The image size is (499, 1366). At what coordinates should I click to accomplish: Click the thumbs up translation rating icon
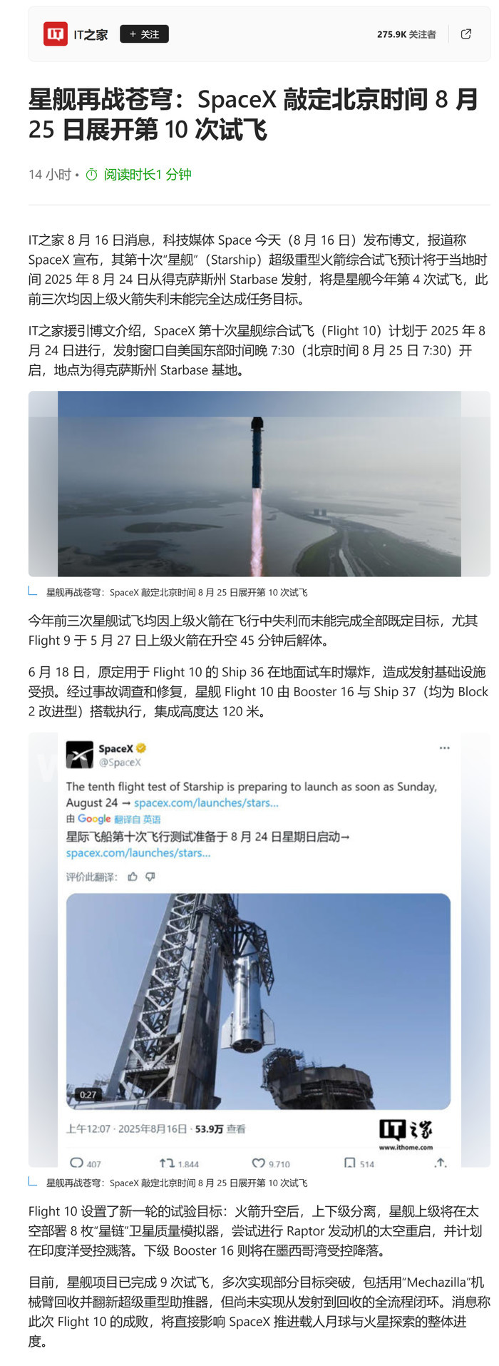pos(133,877)
